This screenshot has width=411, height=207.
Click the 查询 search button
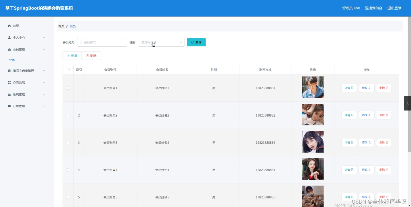[196, 42]
